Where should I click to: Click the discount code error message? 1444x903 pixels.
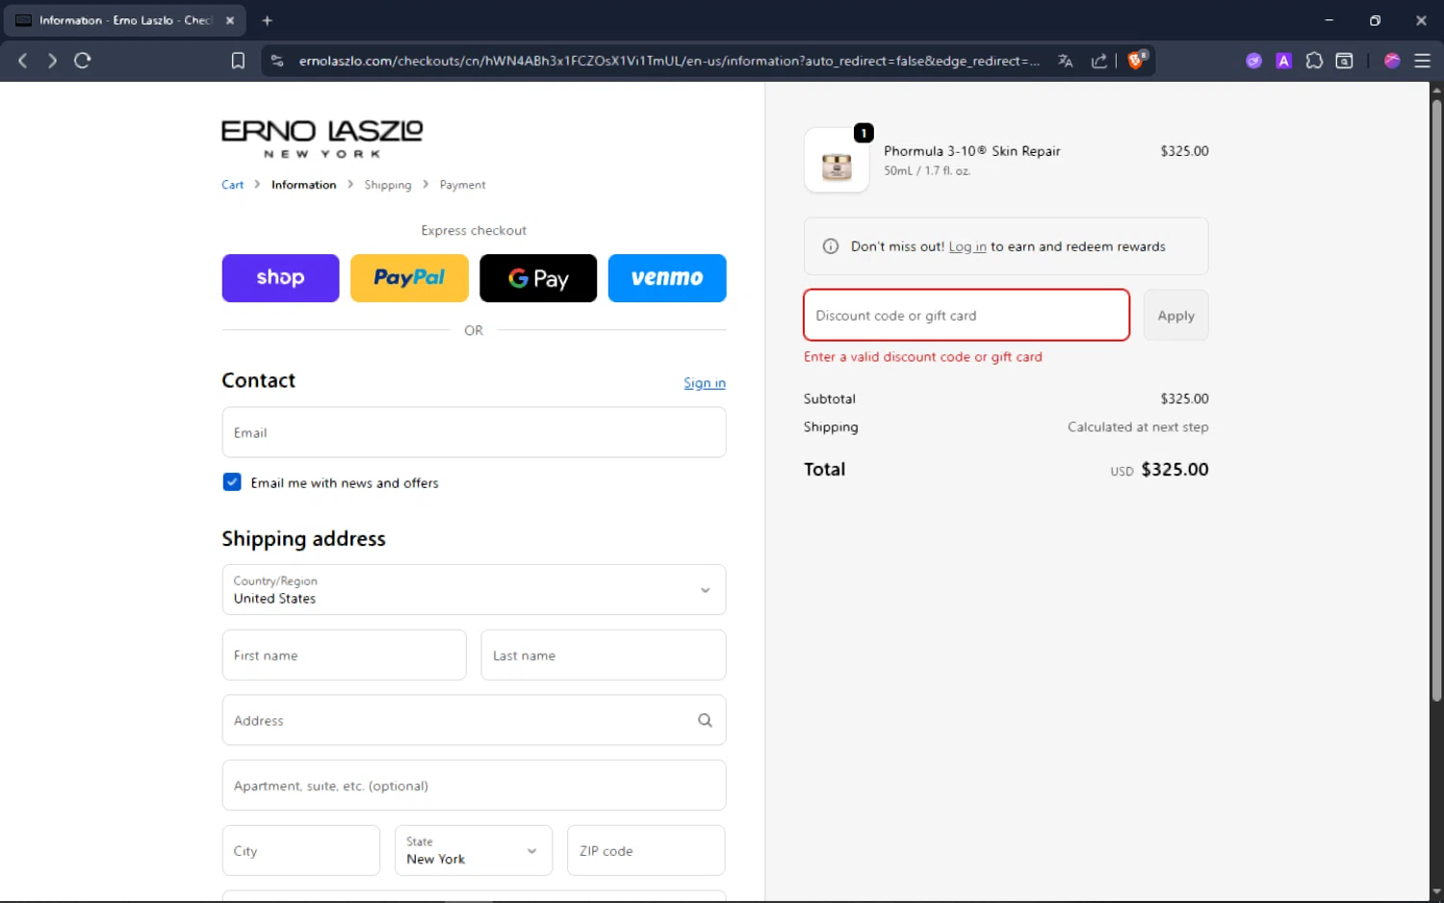(923, 357)
